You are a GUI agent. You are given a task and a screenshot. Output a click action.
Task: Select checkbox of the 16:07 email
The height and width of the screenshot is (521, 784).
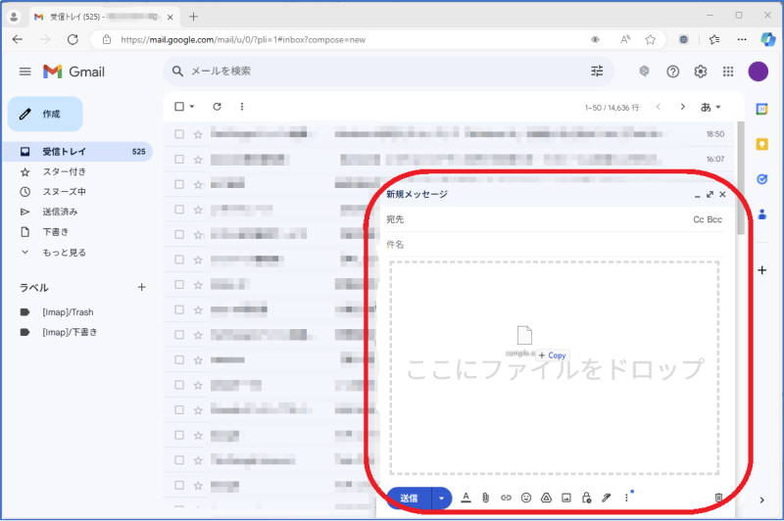click(179, 159)
